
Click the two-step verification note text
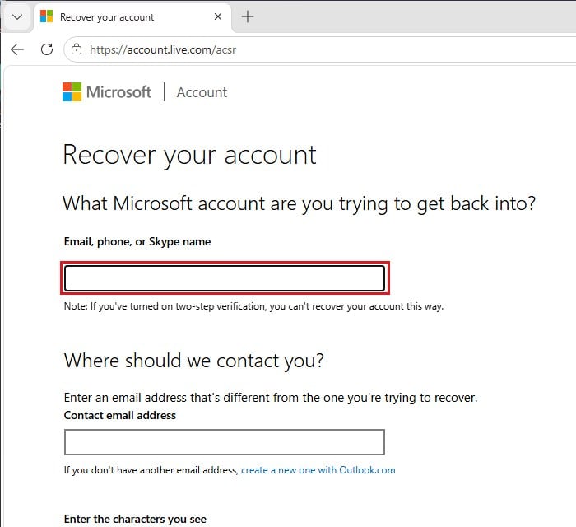point(253,306)
